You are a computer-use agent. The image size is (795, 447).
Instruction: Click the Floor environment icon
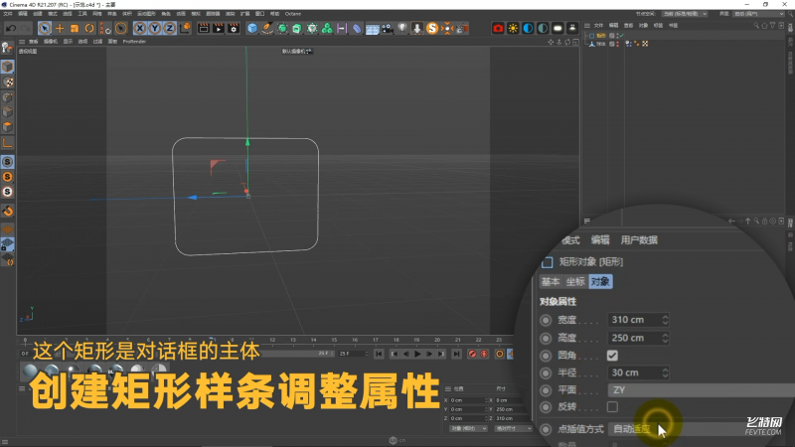click(x=372, y=29)
